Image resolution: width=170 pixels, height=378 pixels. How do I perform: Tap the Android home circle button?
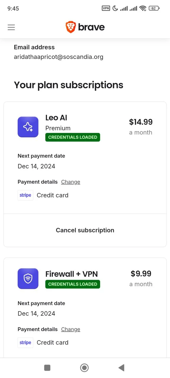coord(84,368)
